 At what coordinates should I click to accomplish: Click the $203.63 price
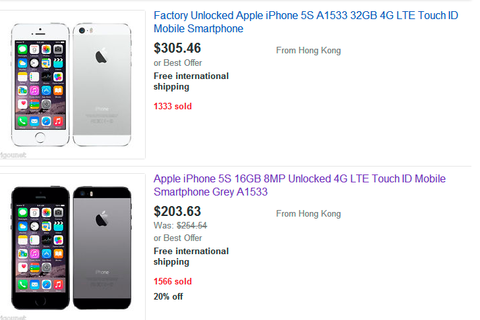(x=177, y=211)
